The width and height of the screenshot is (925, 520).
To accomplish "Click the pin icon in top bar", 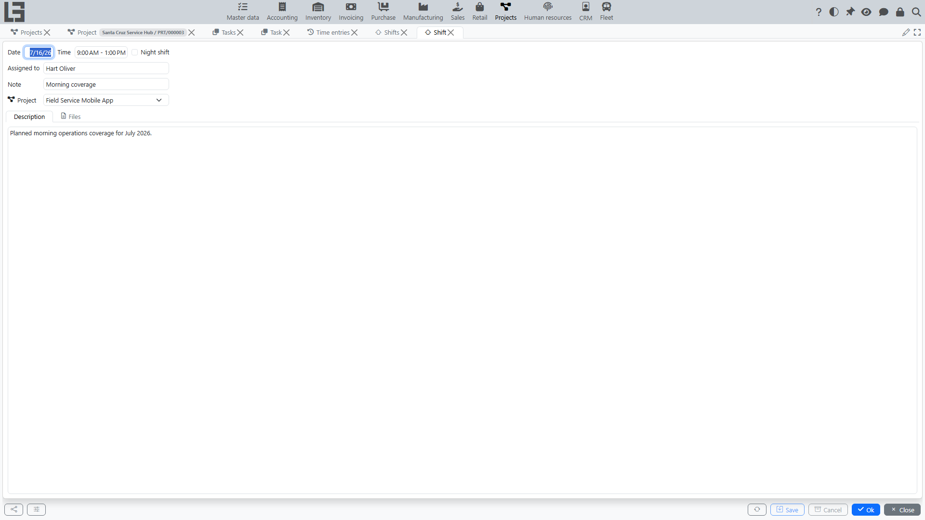I will [850, 12].
